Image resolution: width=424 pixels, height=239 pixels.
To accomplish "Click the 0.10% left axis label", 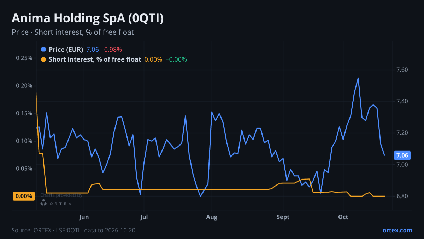I will [24, 141].
